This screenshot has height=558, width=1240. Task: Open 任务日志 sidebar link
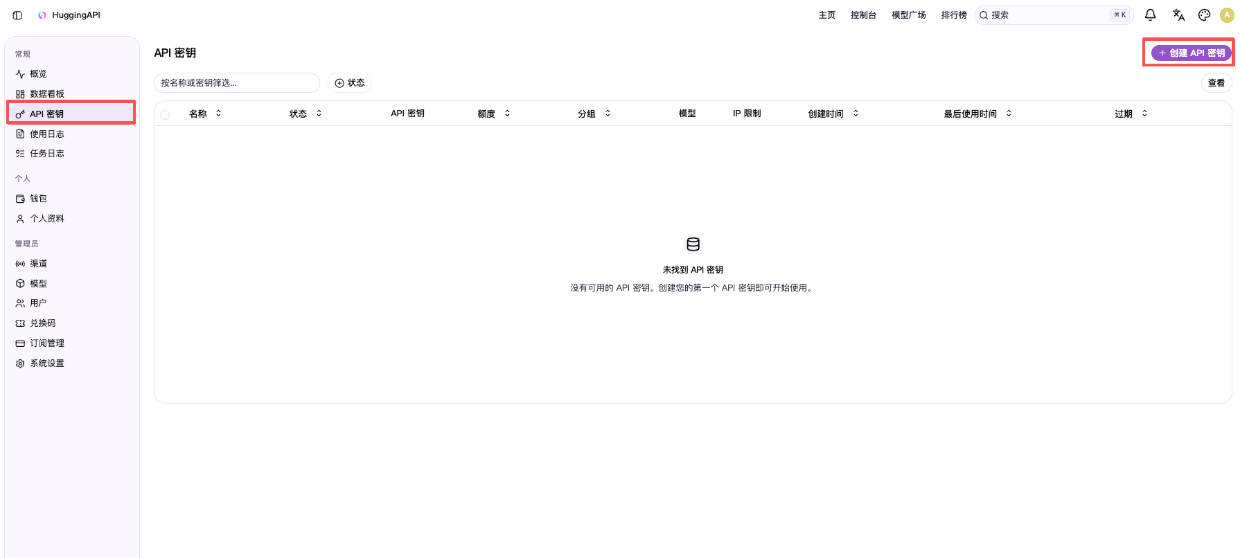(72, 154)
